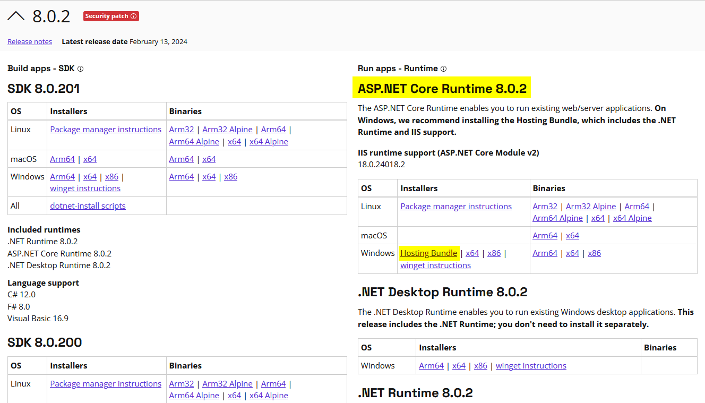Download SDK 8.0.201 Linux x64 Alpine binary
The height and width of the screenshot is (403, 705).
pyautogui.click(x=269, y=142)
